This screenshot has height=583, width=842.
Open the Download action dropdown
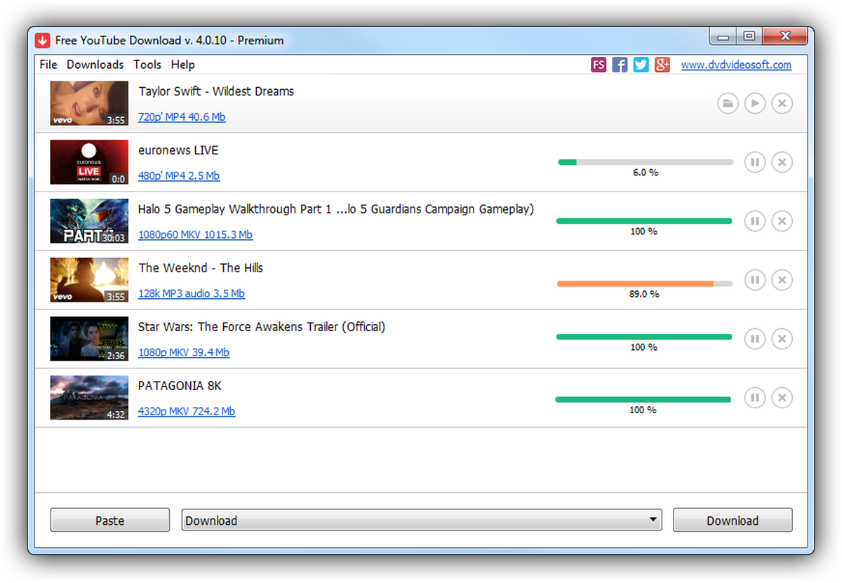pyautogui.click(x=654, y=520)
